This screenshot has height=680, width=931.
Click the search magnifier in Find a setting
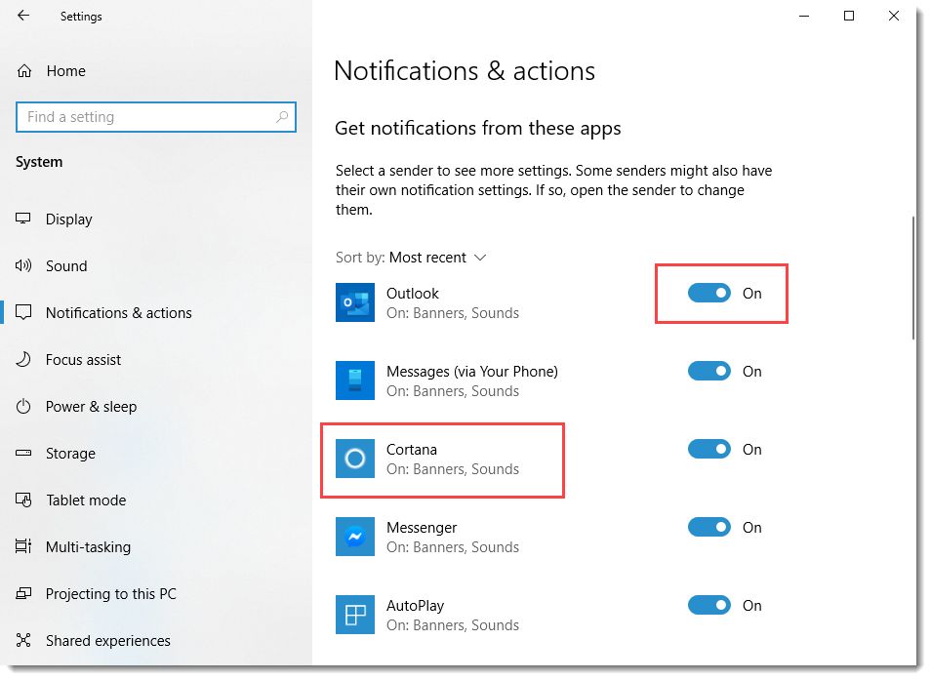click(x=284, y=116)
